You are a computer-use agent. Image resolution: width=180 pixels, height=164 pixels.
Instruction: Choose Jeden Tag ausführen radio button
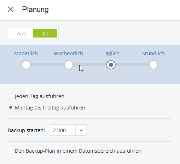pyautogui.click(x=11, y=96)
